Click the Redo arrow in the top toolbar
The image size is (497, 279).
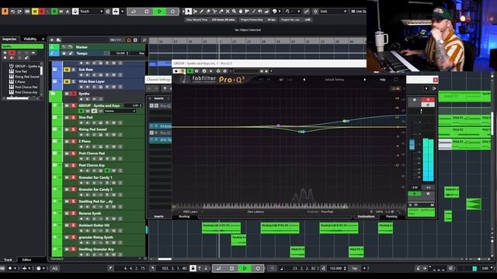(19, 12)
